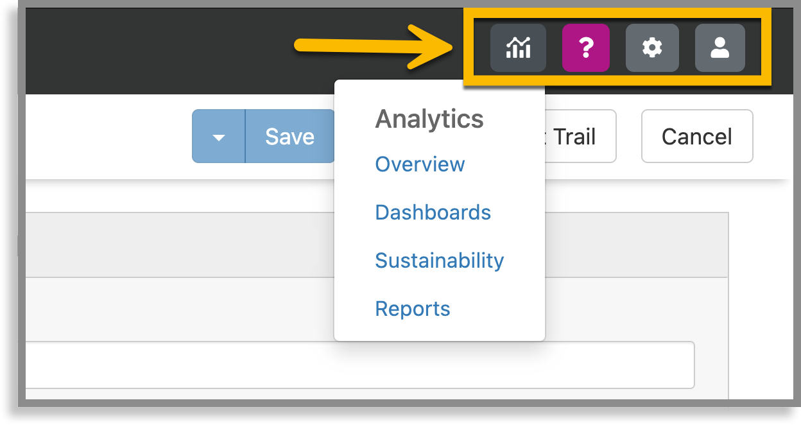Go to Dashboards in the Analytics menu
Image resolution: width=801 pixels, height=425 pixels.
coord(433,212)
